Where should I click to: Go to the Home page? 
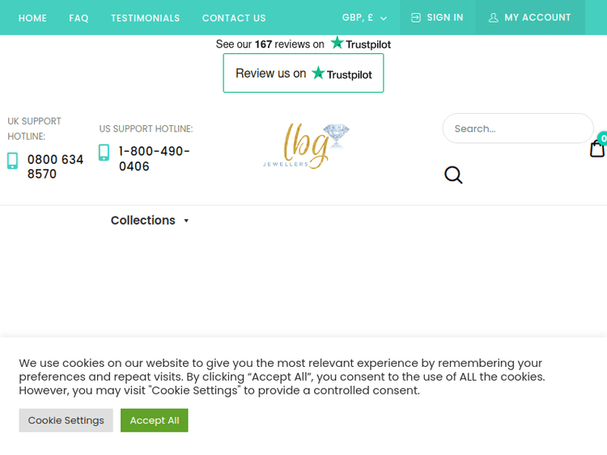[x=32, y=18]
